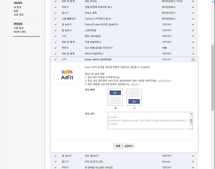This screenshot has width=215, height=169.
Task: Click the 내 모바일 티스토리 QR코드 plugin name
Action: 99,167
